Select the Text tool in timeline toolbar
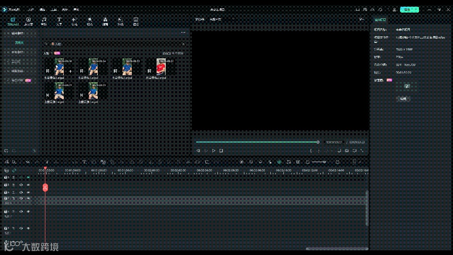The width and height of the screenshot is (453, 255). [84, 162]
